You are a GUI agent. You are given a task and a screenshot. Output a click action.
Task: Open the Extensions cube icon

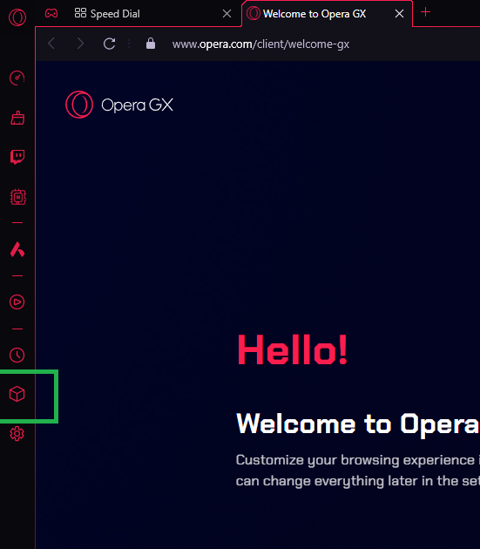pyautogui.click(x=17, y=394)
